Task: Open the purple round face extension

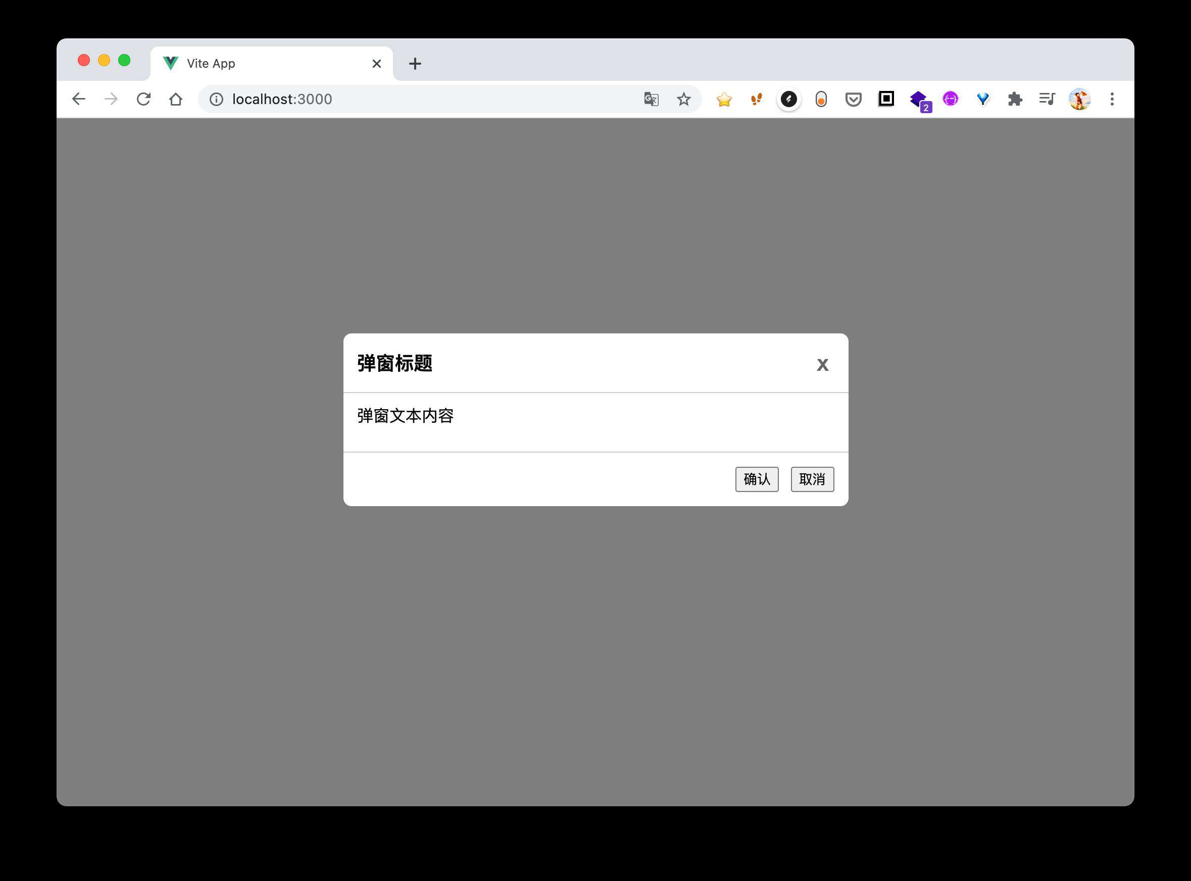Action: (951, 99)
